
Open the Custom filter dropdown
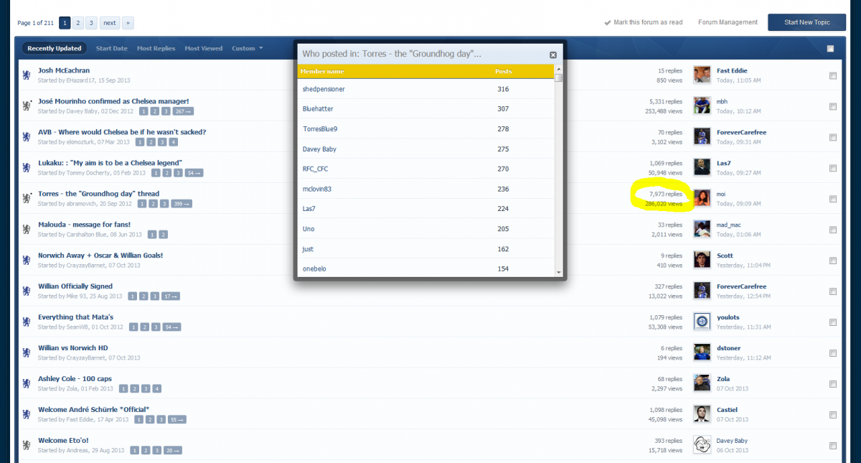[x=247, y=49]
